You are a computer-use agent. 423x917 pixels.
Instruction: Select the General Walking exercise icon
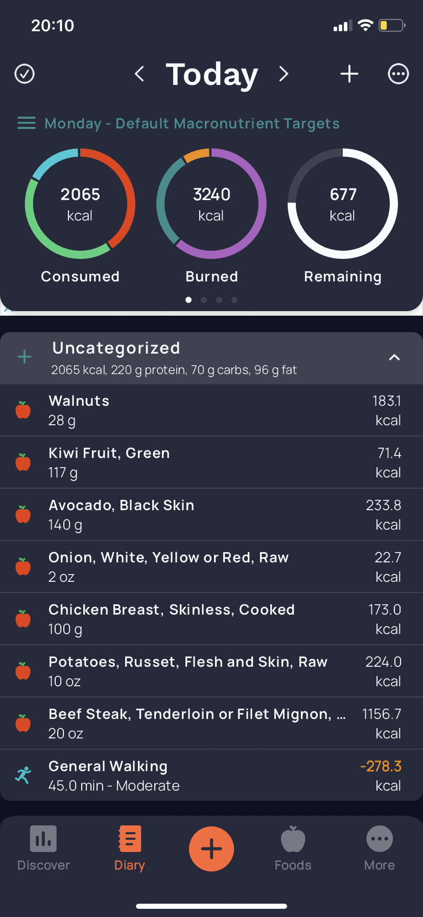point(23,775)
